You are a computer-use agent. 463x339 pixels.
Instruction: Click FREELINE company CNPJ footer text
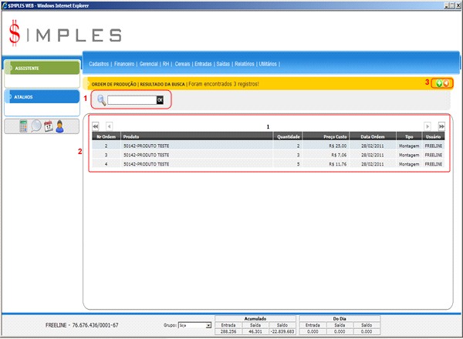tap(82, 325)
